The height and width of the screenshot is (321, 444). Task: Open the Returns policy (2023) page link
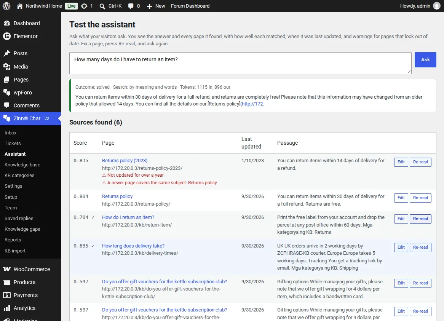[125, 161]
